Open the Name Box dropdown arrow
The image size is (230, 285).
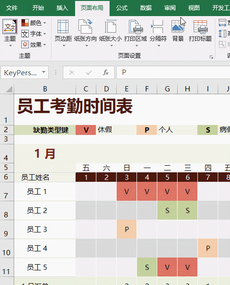(43, 72)
